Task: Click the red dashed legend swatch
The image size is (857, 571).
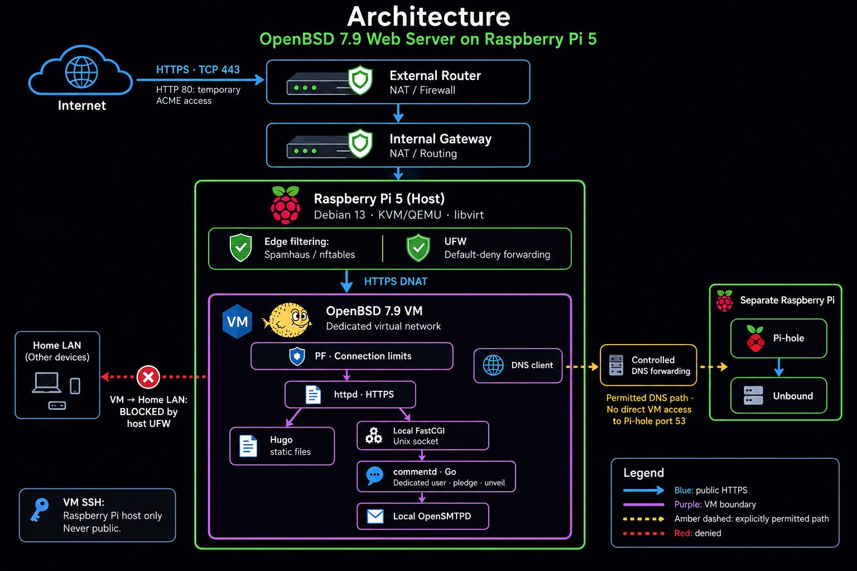Action: 644,534
